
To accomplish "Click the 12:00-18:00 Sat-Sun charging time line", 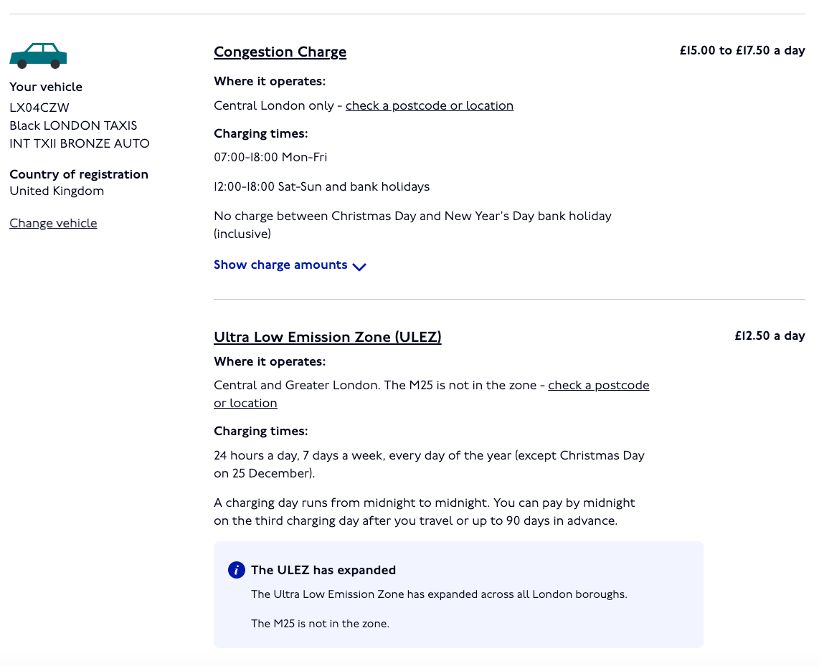I will point(321,186).
